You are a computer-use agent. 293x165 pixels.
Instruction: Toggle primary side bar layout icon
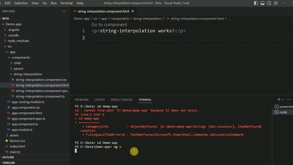(256, 3)
